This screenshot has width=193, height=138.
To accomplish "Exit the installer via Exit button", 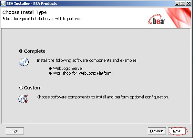I will 15,131.
